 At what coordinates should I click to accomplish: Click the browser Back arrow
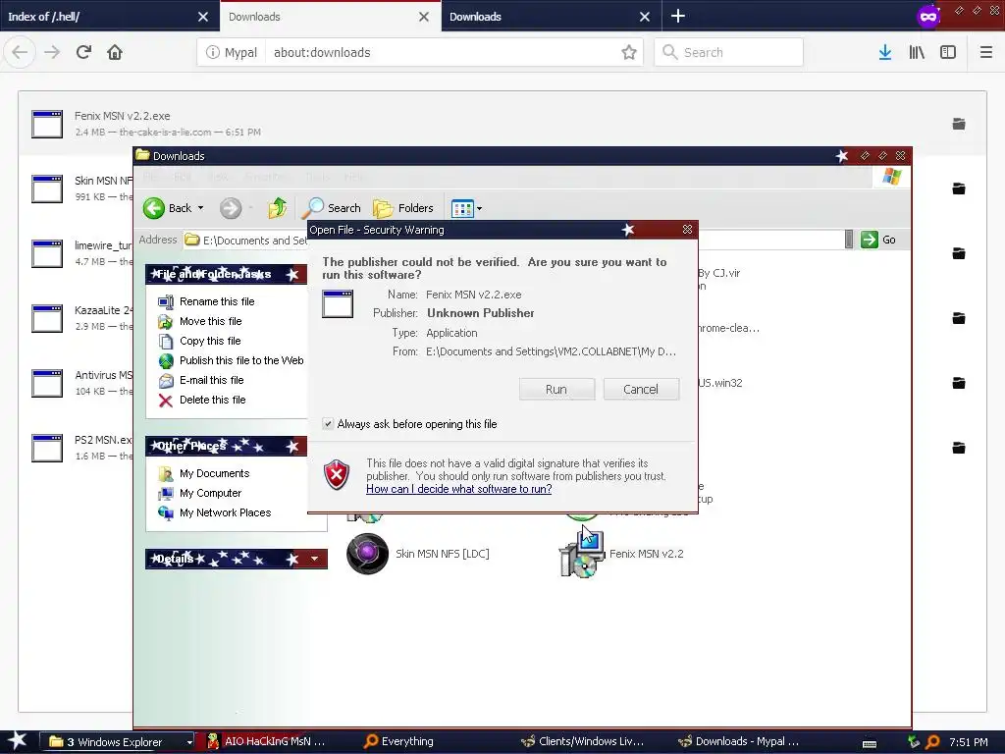[20, 52]
